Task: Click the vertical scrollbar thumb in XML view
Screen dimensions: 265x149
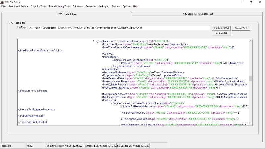Action: [x=250, y=78]
